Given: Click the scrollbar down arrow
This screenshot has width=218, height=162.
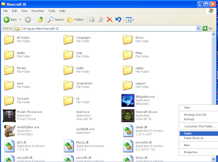Looking at the screenshot, I should 214,159.
